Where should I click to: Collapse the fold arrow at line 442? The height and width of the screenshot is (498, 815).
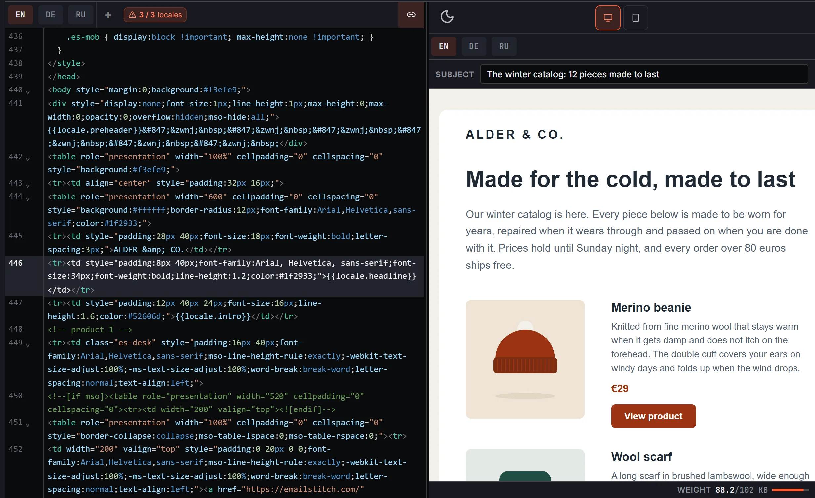(x=28, y=160)
